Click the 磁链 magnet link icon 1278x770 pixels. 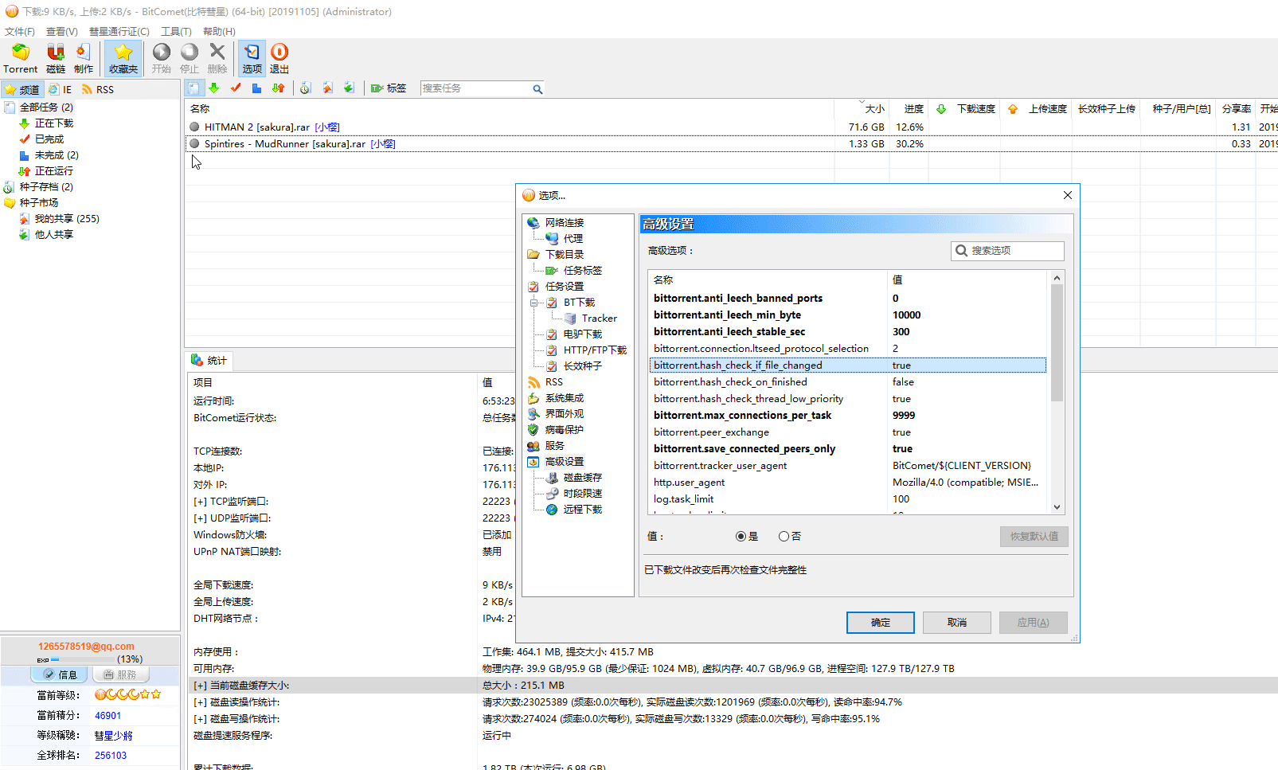pos(56,59)
